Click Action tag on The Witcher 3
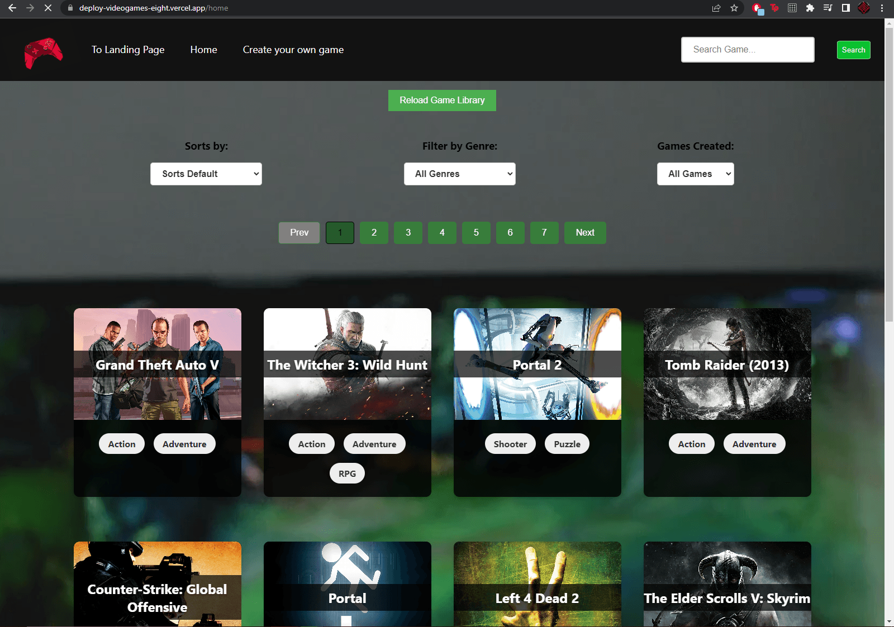 tap(312, 444)
